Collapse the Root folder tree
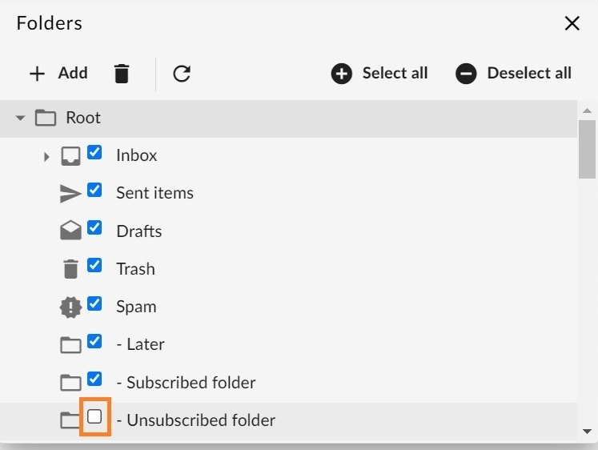The image size is (598, 450). point(20,118)
